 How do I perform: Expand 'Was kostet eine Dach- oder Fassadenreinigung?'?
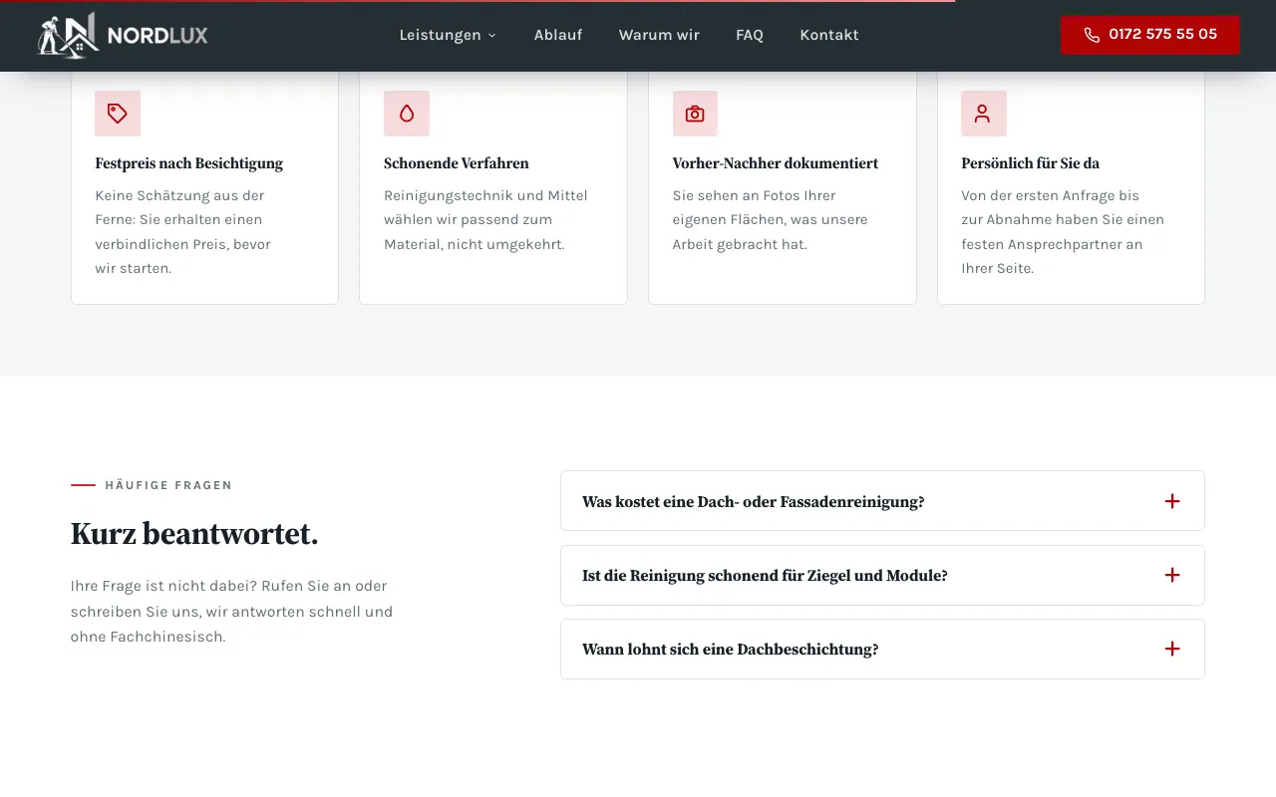(882, 501)
